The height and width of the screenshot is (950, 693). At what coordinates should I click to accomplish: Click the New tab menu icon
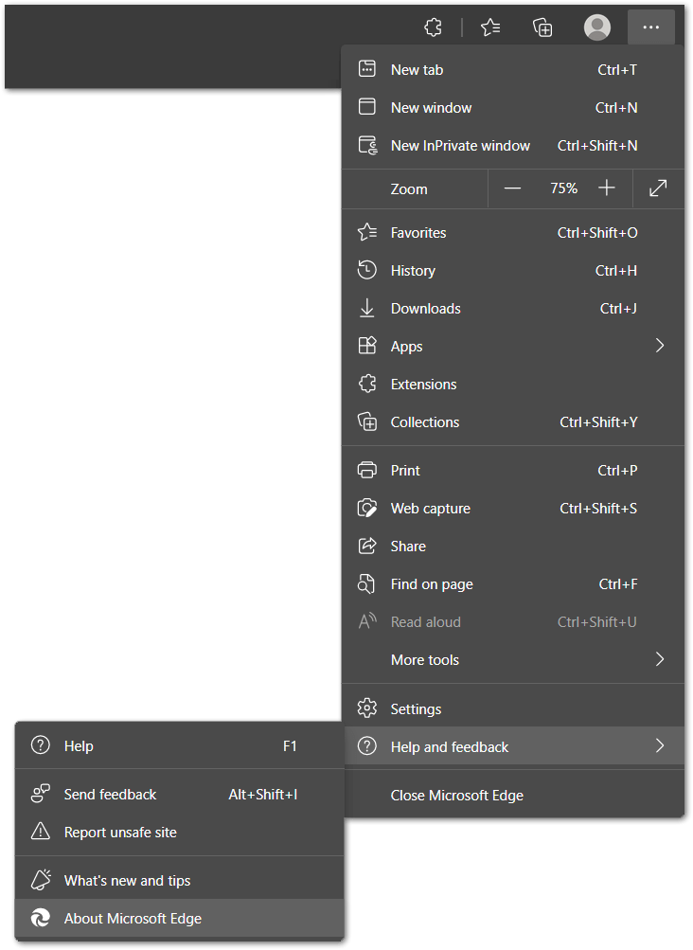pyautogui.click(x=367, y=69)
